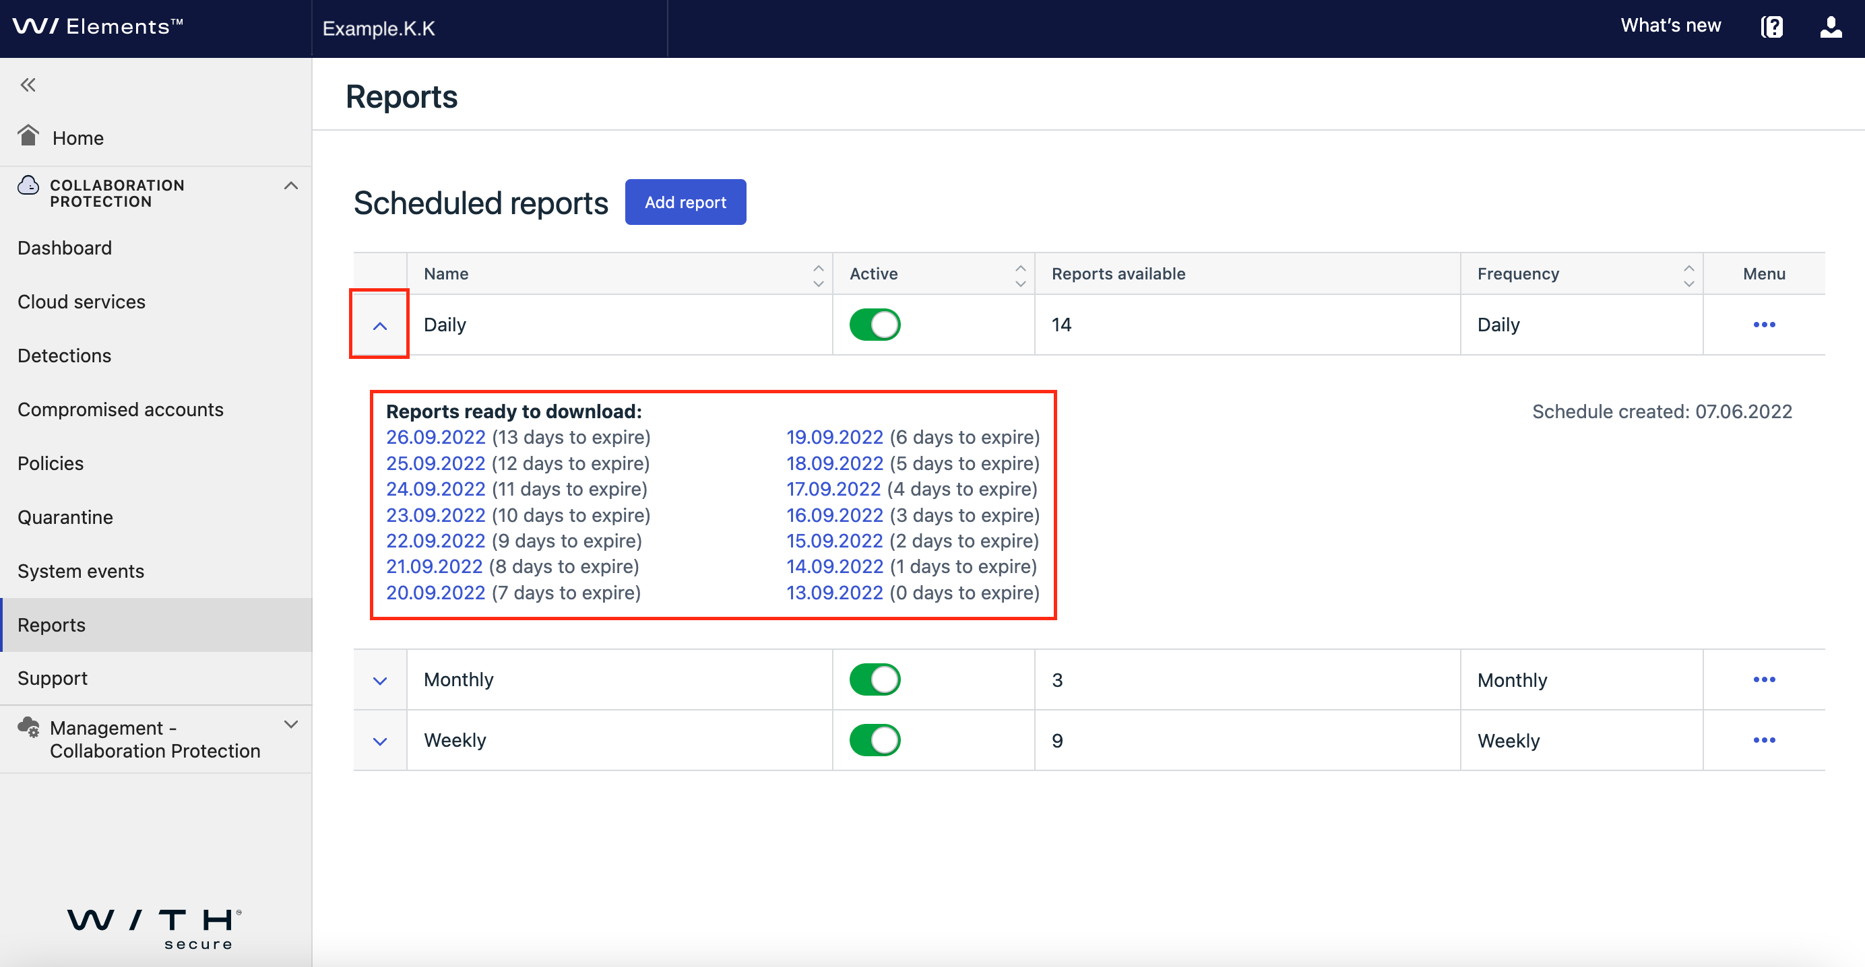The height and width of the screenshot is (967, 1865).
Task: Open the user account profile icon
Action: point(1831,27)
